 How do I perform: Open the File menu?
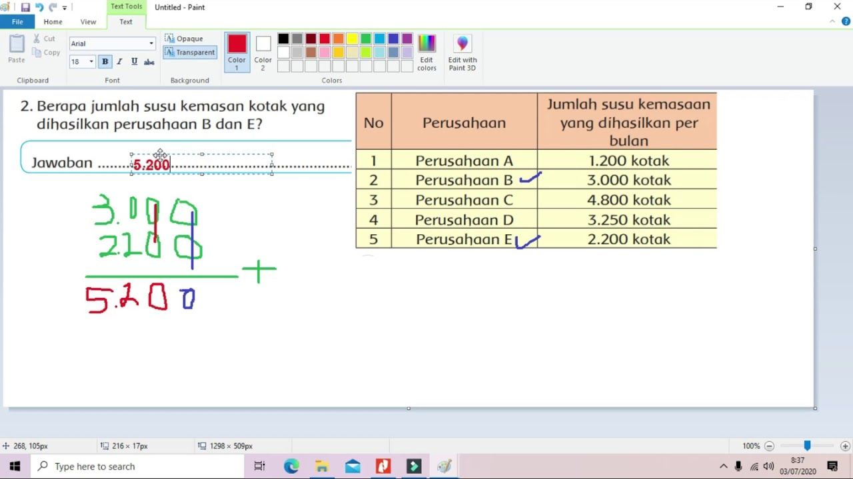(x=17, y=22)
